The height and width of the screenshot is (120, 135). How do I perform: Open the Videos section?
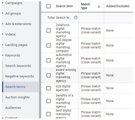tap(10, 34)
